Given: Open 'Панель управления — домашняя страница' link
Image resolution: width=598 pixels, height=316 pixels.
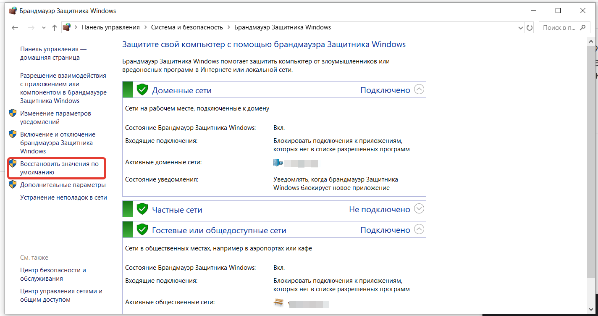Looking at the screenshot, I should coord(53,53).
